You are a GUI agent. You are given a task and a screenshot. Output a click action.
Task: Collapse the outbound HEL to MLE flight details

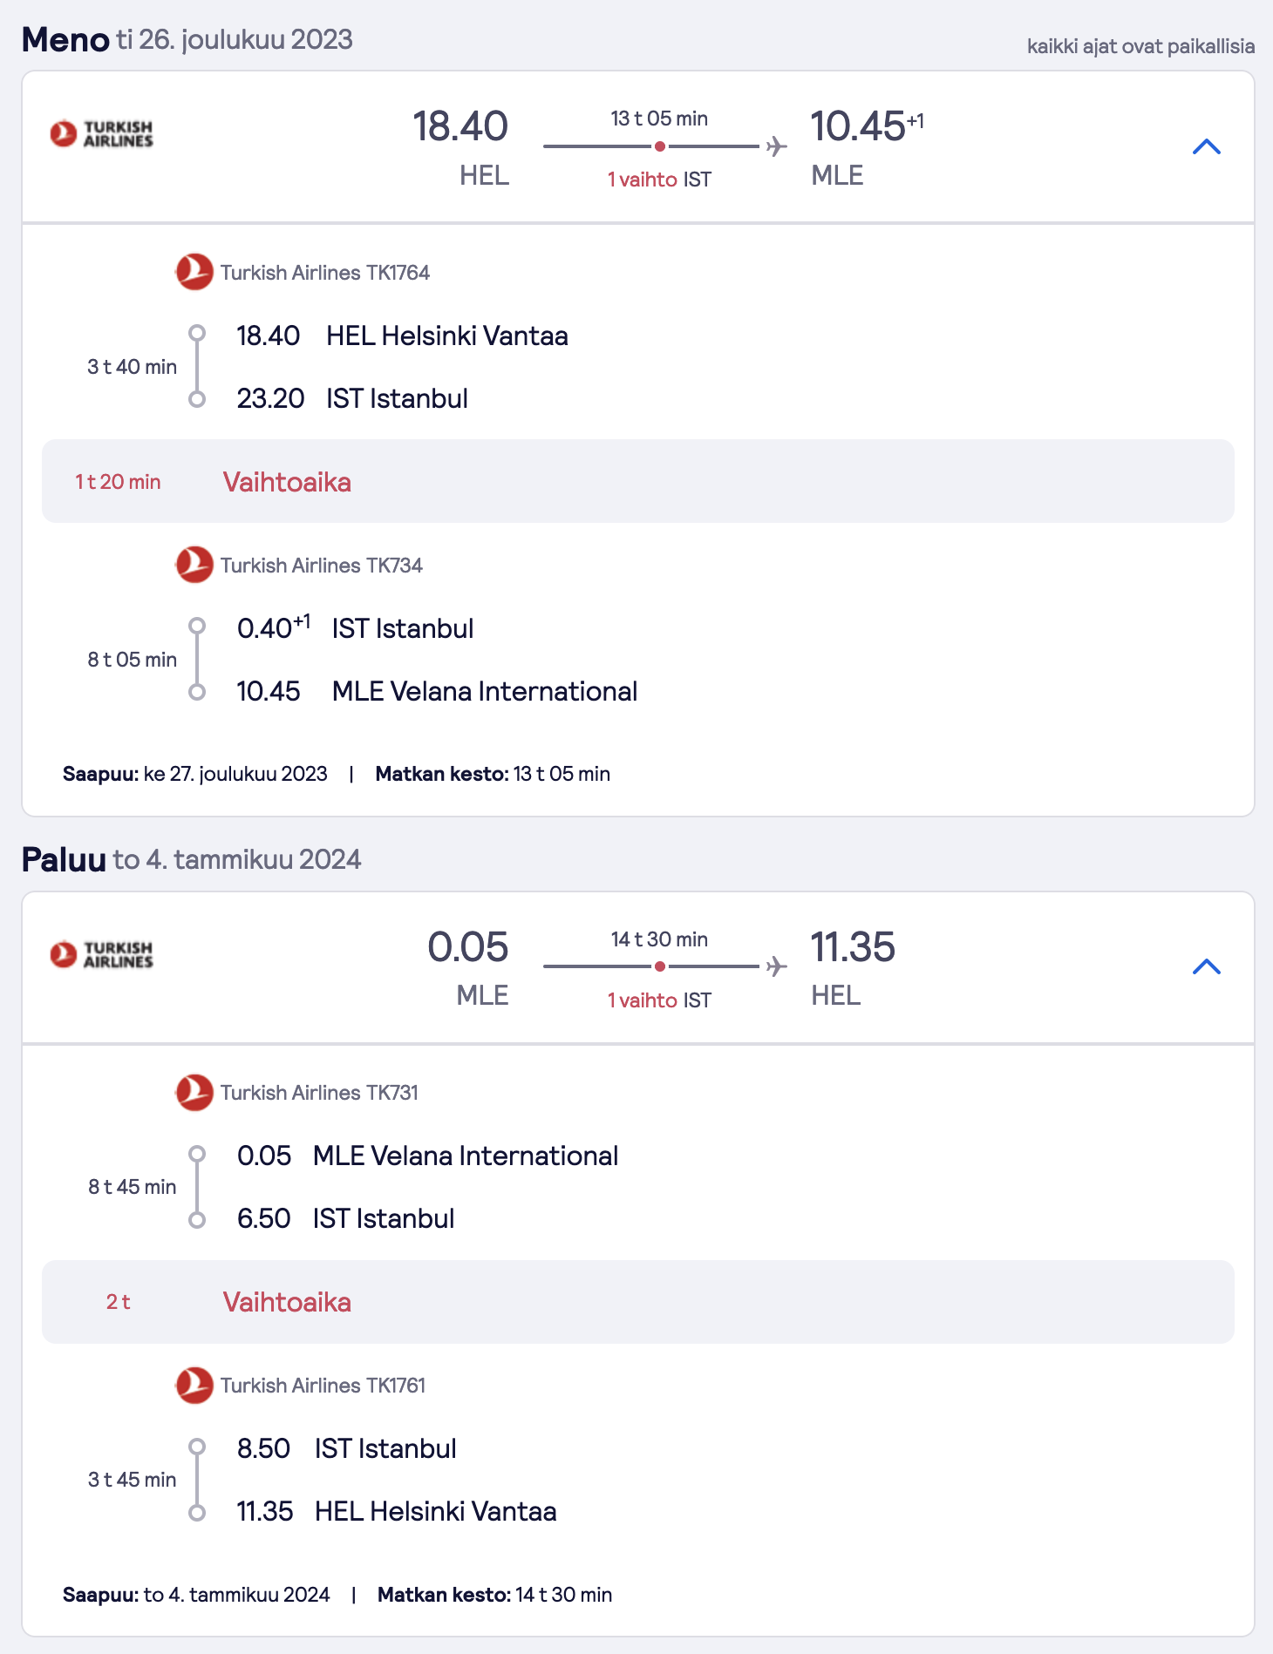[1206, 146]
